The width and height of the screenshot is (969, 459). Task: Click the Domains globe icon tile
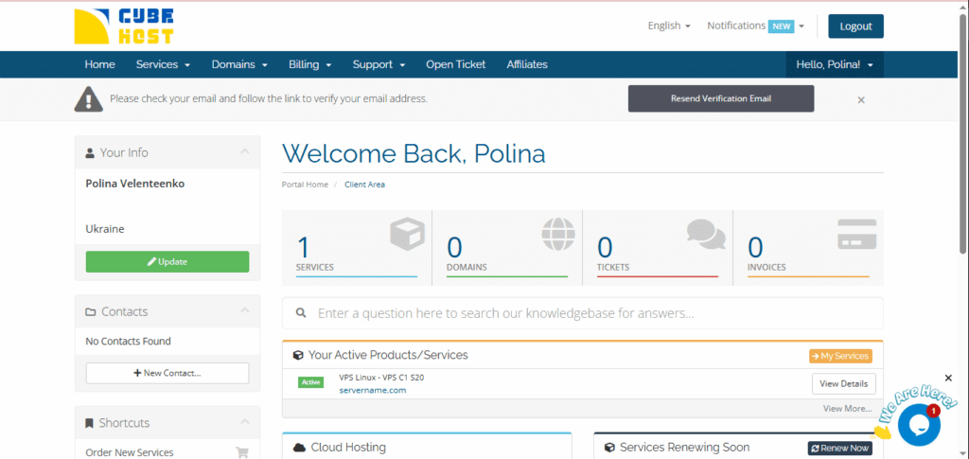click(507, 247)
